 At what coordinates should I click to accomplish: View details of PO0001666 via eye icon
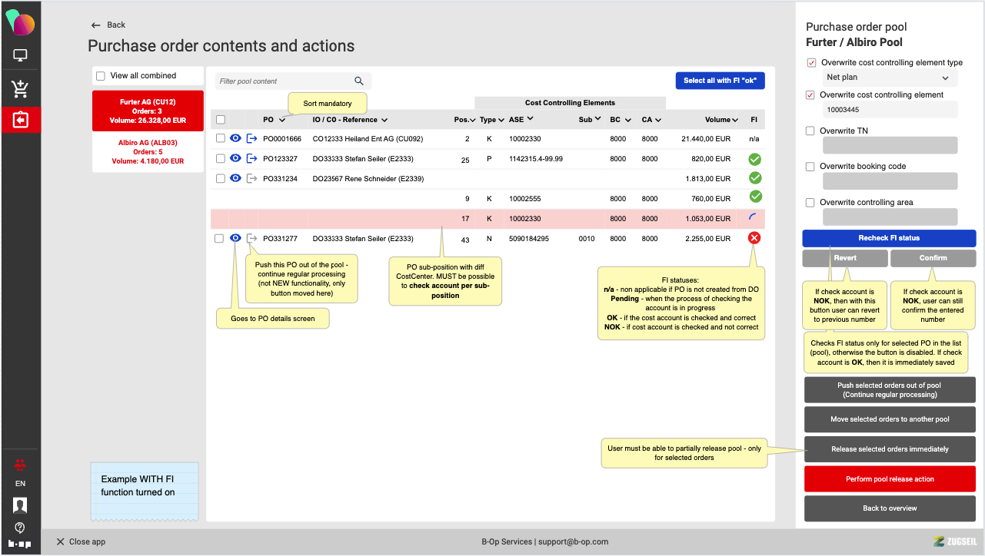(236, 138)
